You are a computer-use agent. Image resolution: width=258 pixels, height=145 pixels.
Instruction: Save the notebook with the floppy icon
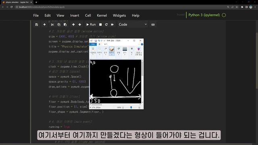(37, 25)
